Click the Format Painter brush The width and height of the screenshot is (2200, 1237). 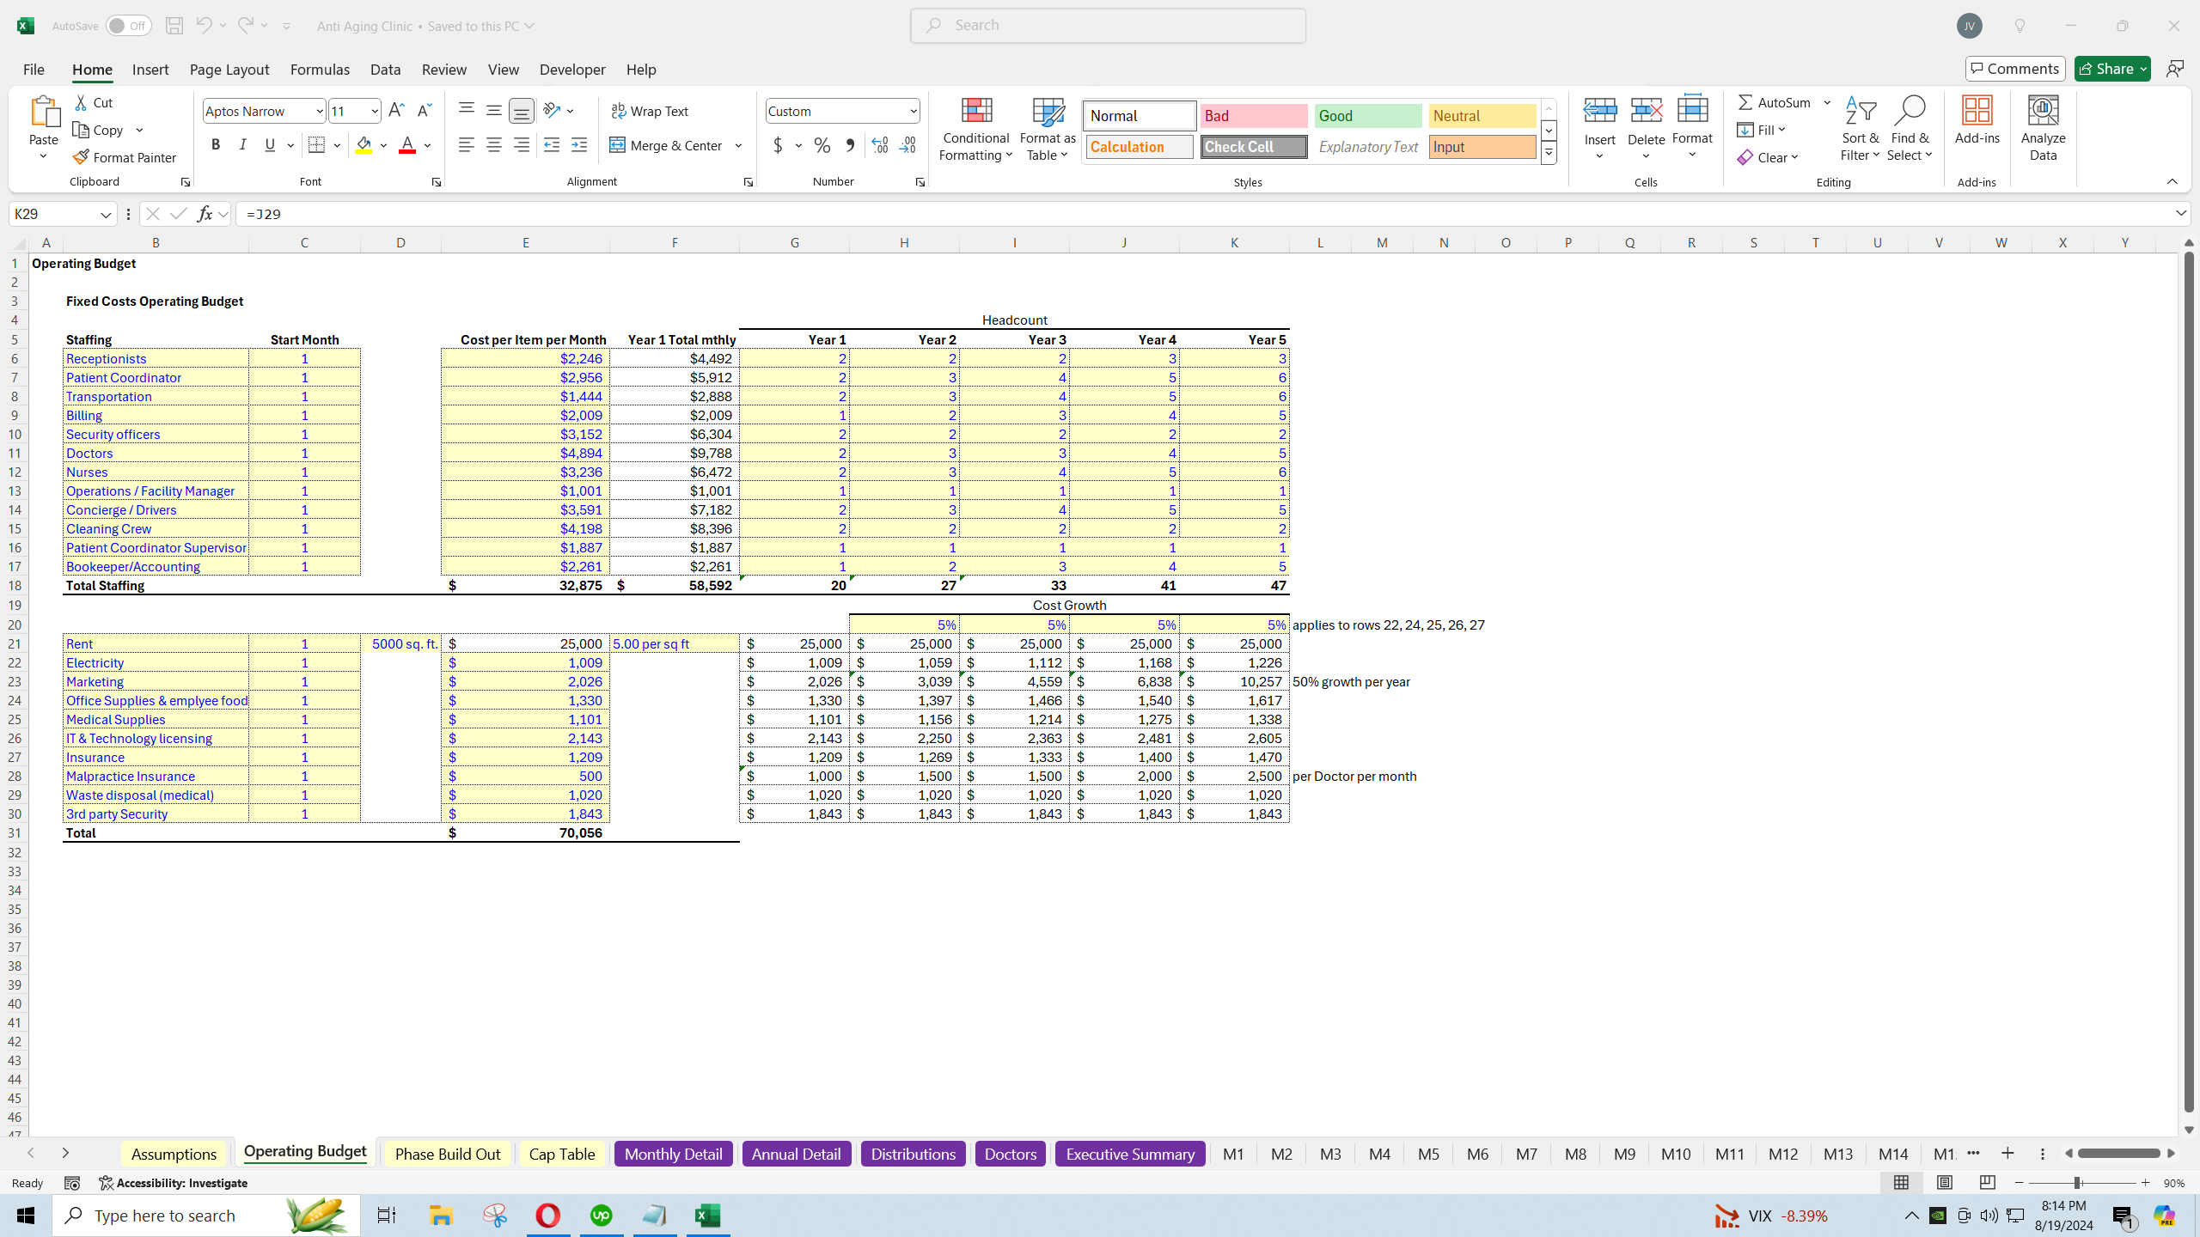[x=81, y=157]
